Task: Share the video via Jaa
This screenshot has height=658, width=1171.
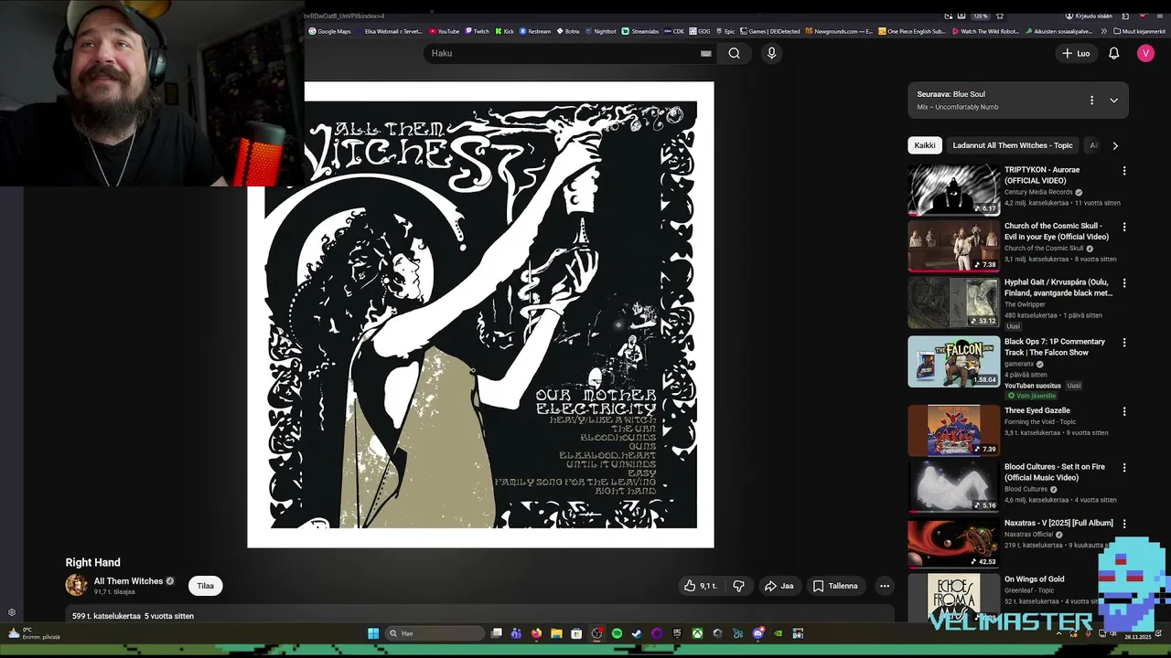Action: coord(779,586)
